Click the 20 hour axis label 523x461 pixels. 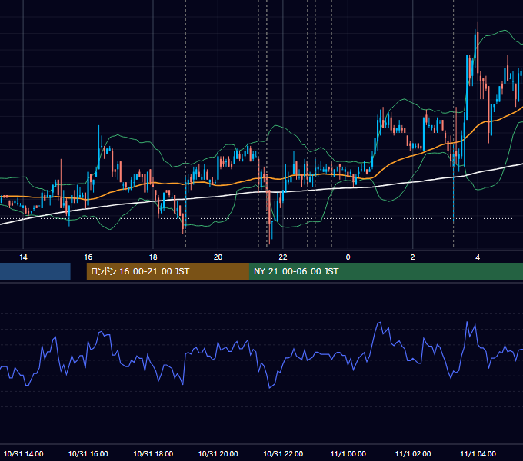(218, 257)
